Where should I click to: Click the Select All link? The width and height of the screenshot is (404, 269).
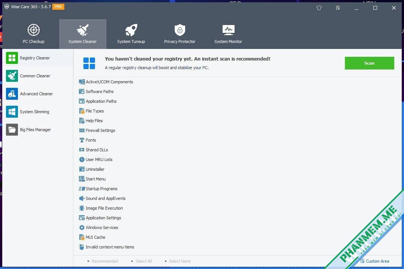(141, 261)
